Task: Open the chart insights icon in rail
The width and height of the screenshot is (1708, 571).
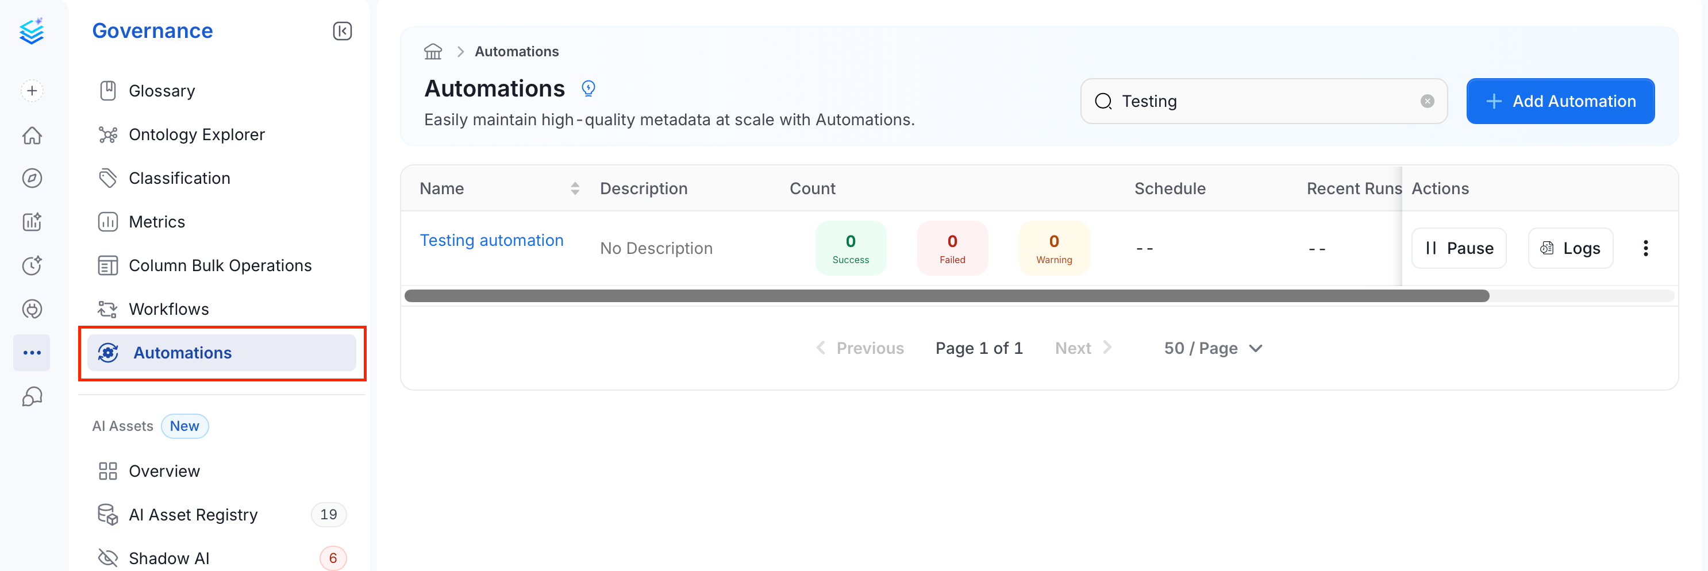Action: [x=32, y=222]
